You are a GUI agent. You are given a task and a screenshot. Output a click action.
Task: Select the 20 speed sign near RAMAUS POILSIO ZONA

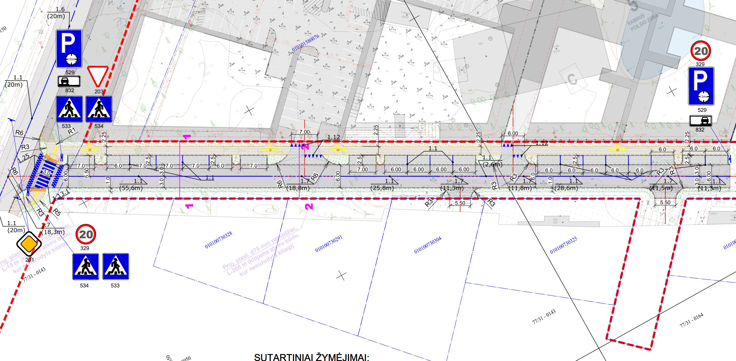click(x=701, y=51)
